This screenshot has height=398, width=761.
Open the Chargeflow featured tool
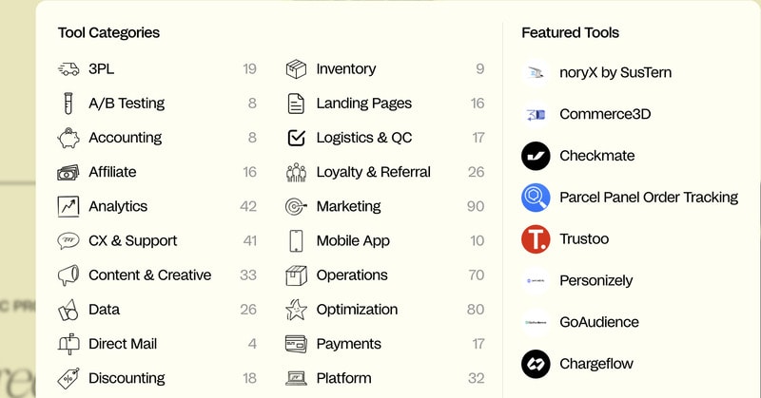(x=595, y=364)
